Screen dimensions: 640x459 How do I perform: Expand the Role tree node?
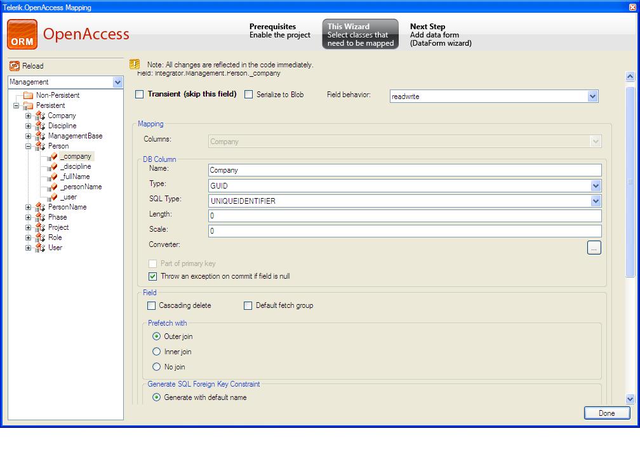tap(28, 237)
